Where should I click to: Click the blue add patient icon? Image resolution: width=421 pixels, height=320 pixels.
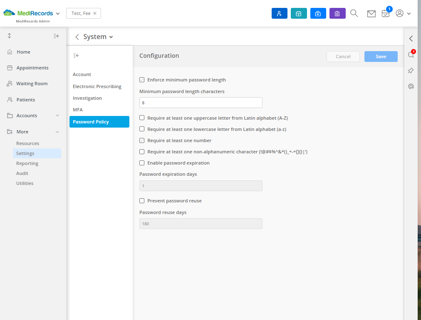pyautogui.click(x=279, y=13)
